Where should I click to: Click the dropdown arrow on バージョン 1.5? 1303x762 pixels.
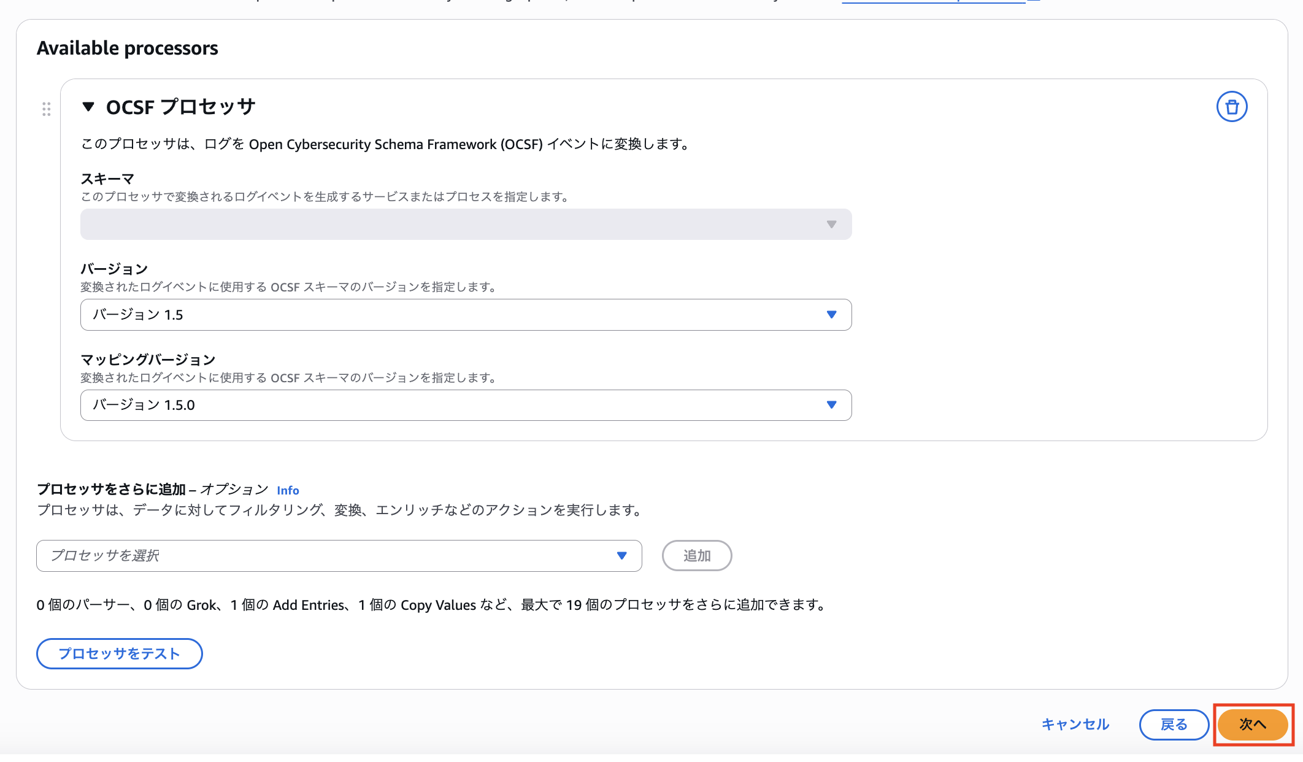pos(831,314)
